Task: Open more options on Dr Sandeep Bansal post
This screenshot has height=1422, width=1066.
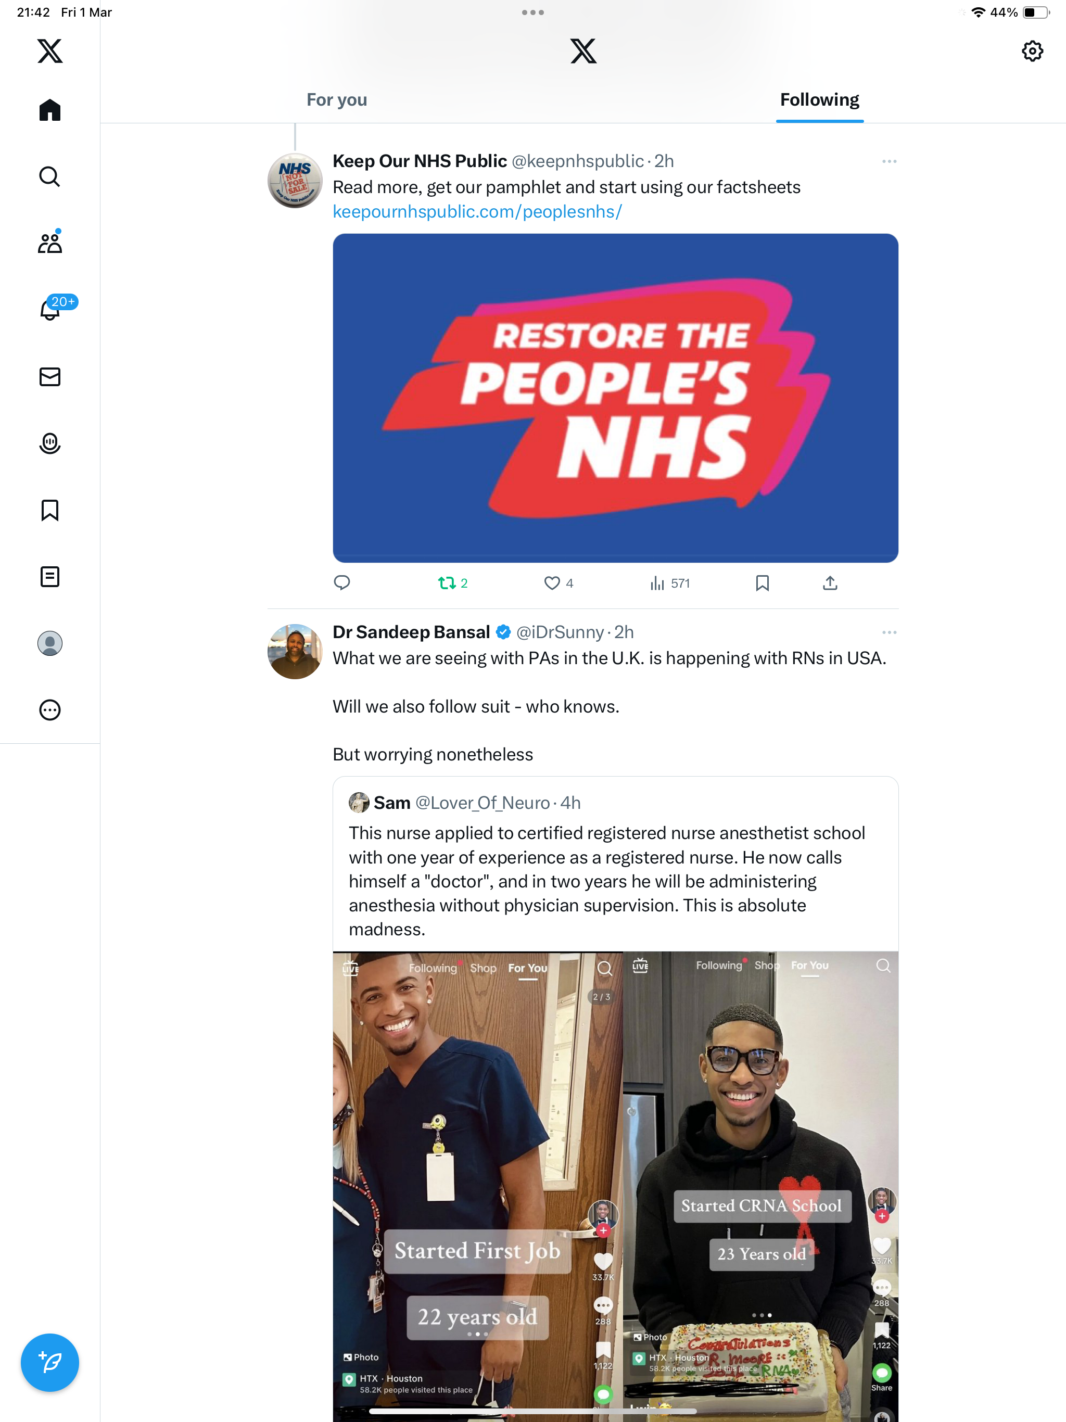Action: point(889,632)
